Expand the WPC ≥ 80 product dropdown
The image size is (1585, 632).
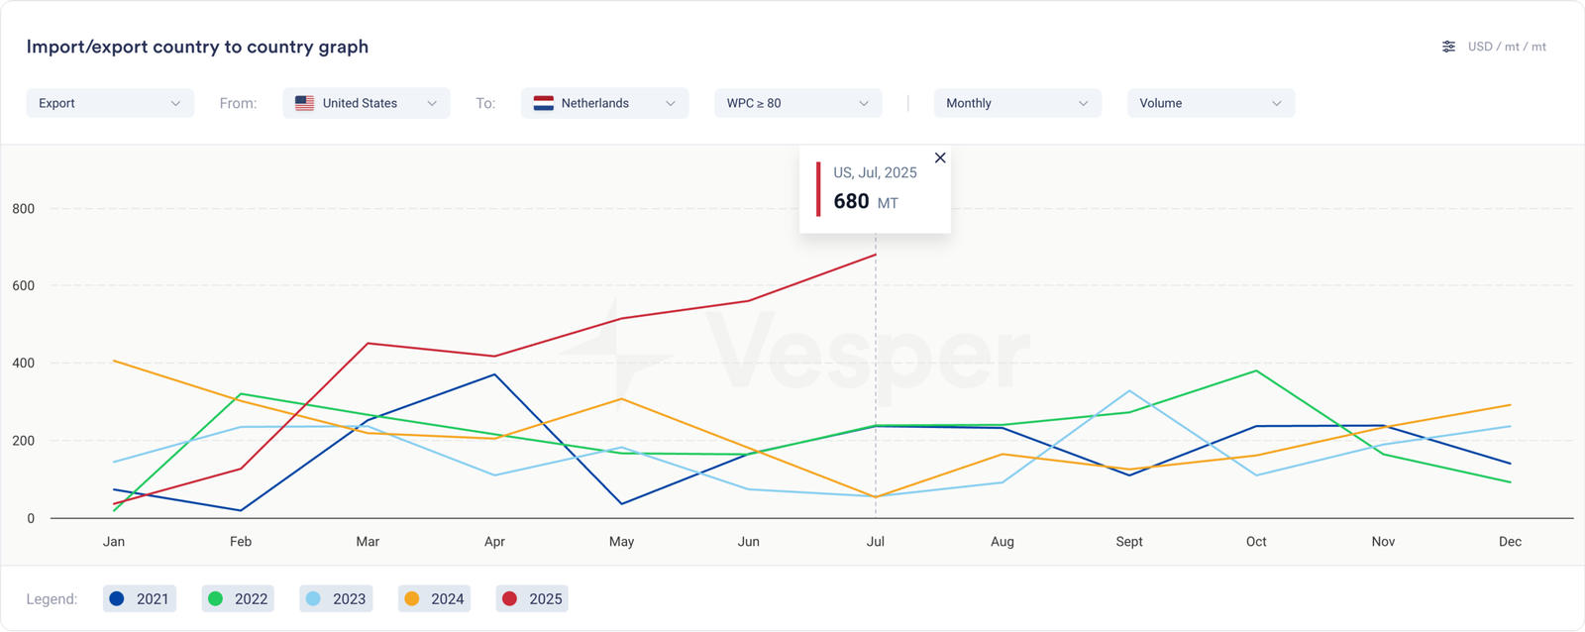797,103
